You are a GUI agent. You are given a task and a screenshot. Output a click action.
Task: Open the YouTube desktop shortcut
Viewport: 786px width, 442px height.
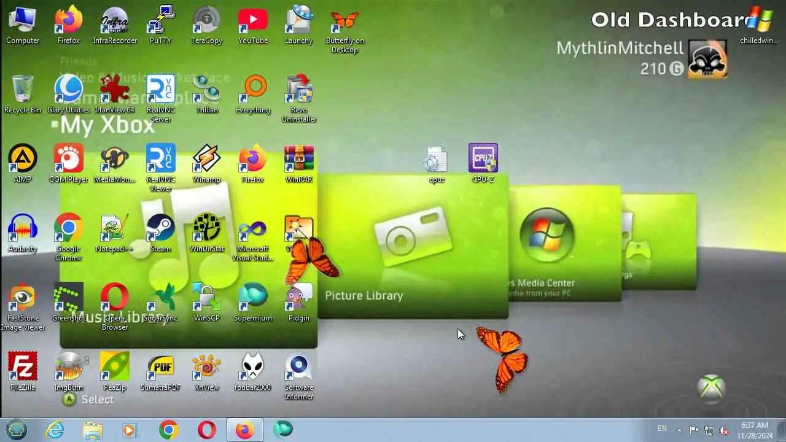pyautogui.click(x=252, y=26)
